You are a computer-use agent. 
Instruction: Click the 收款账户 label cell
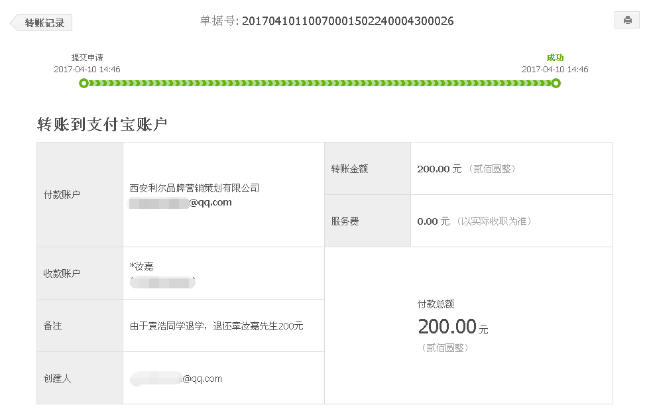click(80, 273)
